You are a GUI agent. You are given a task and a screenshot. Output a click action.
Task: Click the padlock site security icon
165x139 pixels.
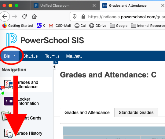tap(83, 16)
